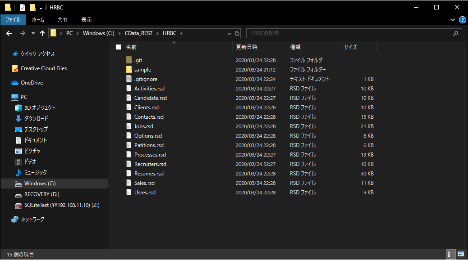Screen dimensions: 468x260
Task: Click the search magnifier icon
Action: 455,33
